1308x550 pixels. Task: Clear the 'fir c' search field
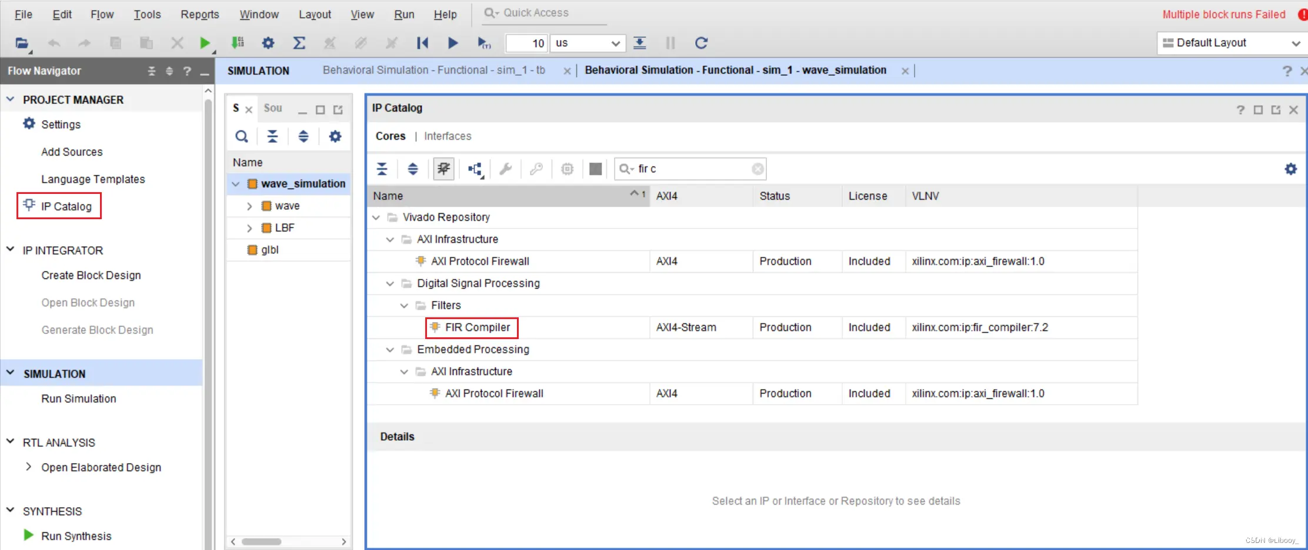(758, 169)
